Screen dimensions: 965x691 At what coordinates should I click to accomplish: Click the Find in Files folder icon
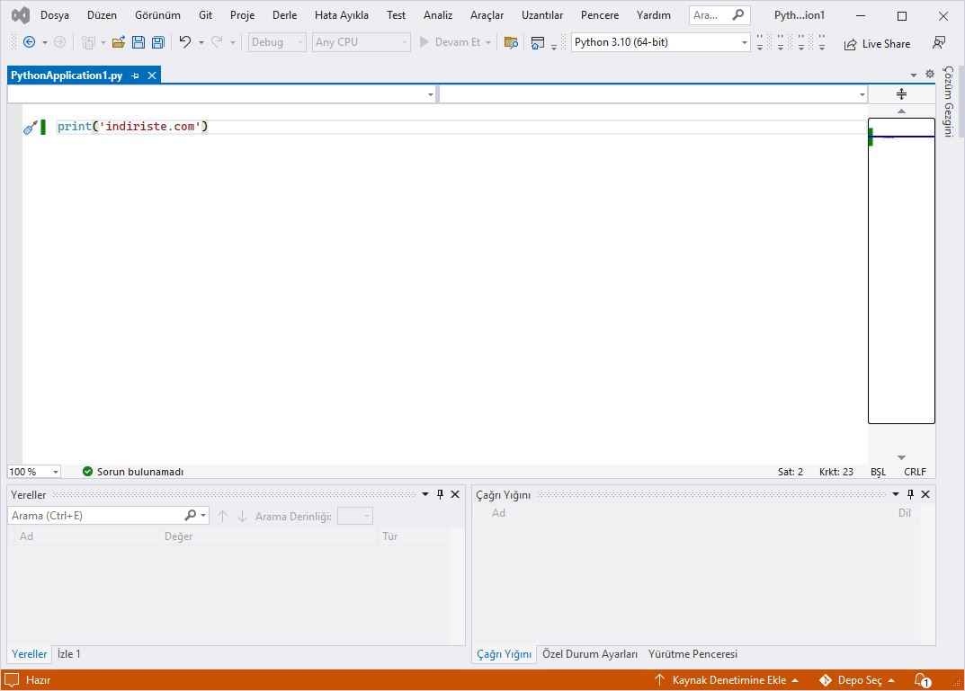click(511, 42)
